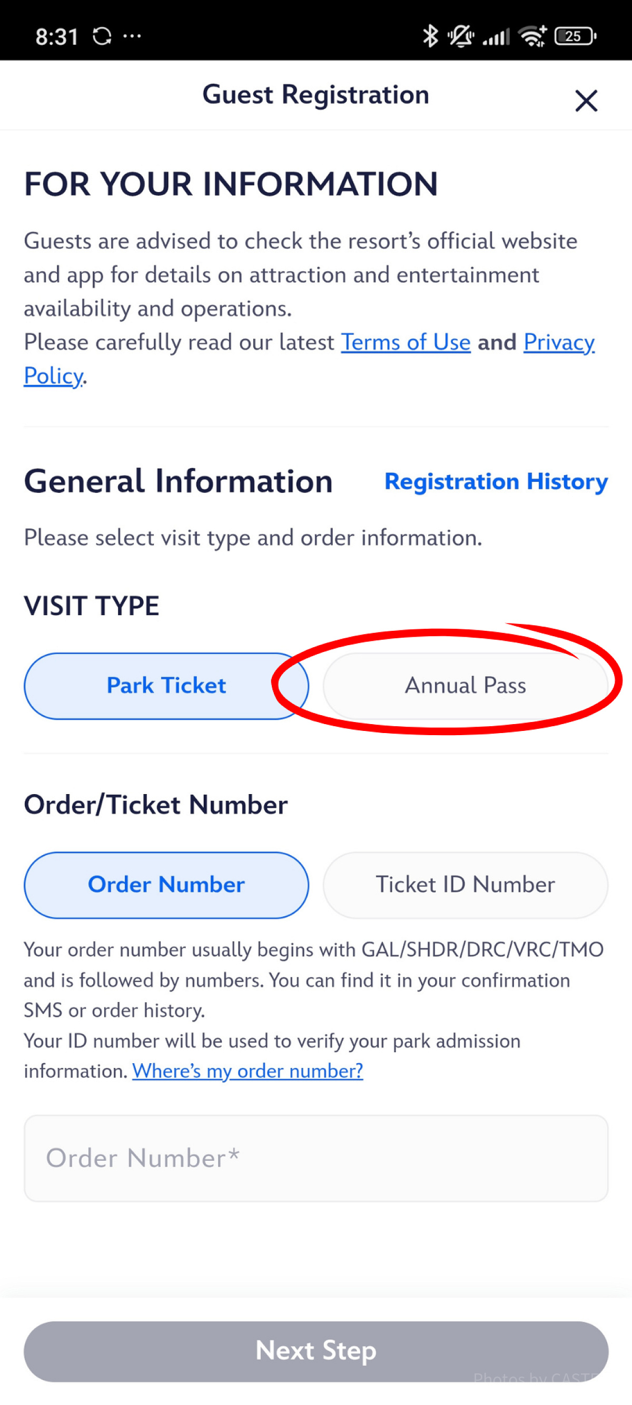Close the Guest Registration screen
The image size is (632, 1405).
(x=586, y=101)
